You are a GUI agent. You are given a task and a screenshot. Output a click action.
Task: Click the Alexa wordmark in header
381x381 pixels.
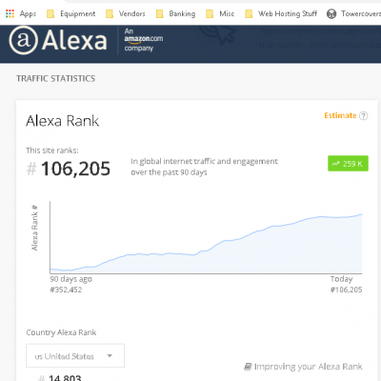(74, 41)
